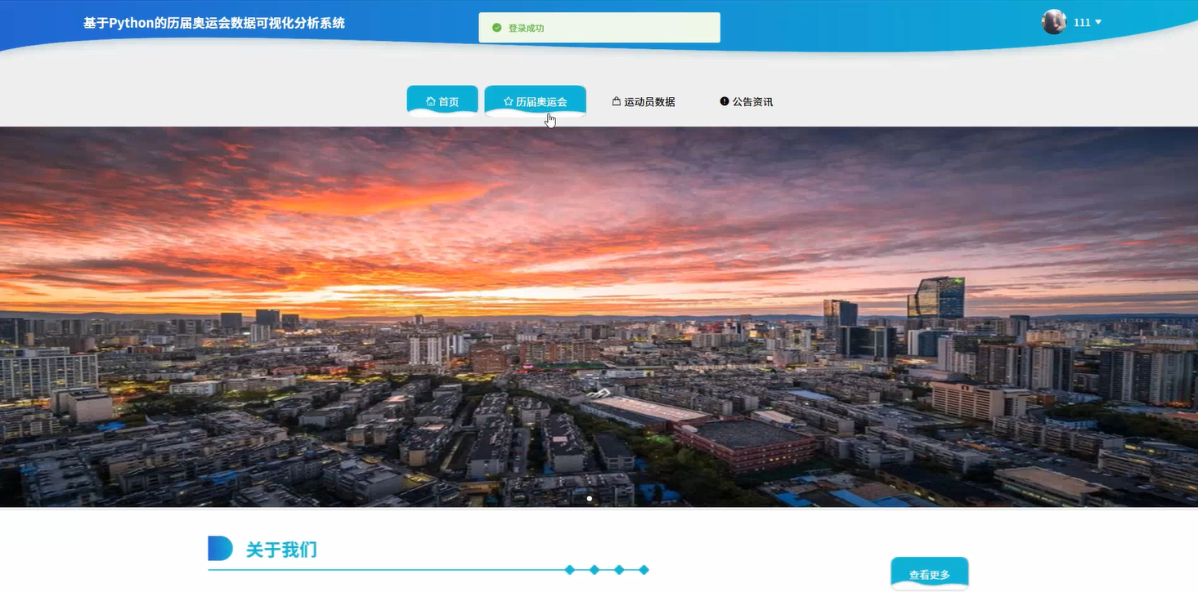1198x592 pixels.
Task: Expand the 111 user dropdown arrow
Action: (1098, 22)
